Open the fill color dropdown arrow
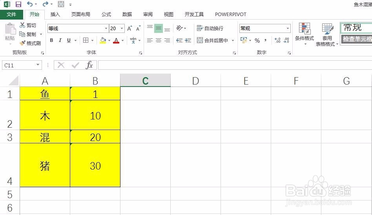This screenshot has width=372, height=215. tap(109, 40)
